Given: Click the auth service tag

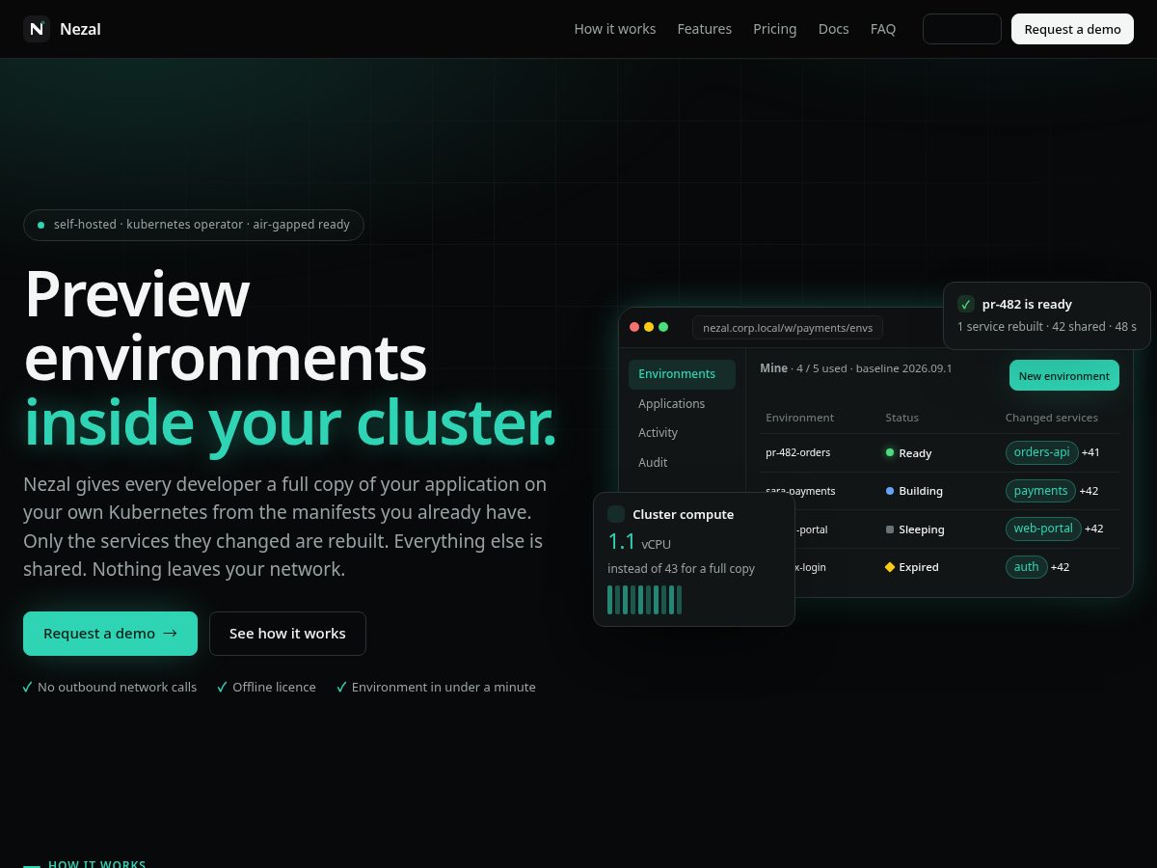Looking at the screenshot, I should [x=1026, y=567].
